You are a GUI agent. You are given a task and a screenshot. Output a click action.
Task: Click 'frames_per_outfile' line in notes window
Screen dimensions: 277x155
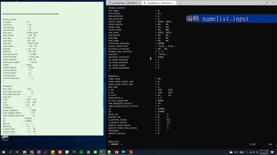pos(20,62)
